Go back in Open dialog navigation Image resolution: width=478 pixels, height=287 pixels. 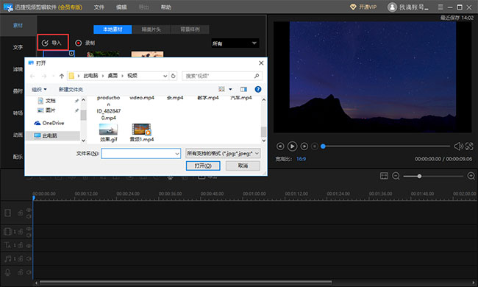click(32, 76)
